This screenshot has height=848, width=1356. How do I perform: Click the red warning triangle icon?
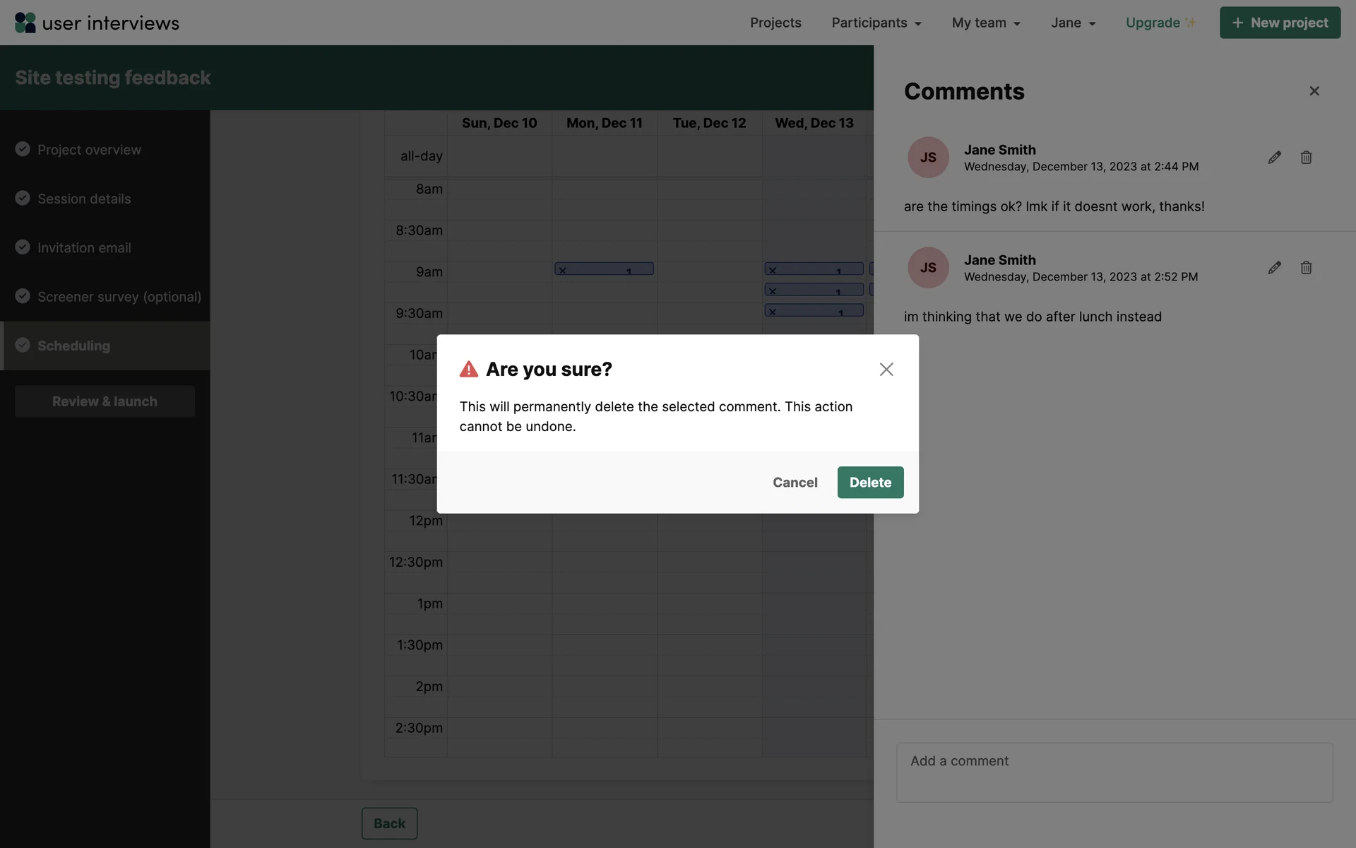(469, 370)
